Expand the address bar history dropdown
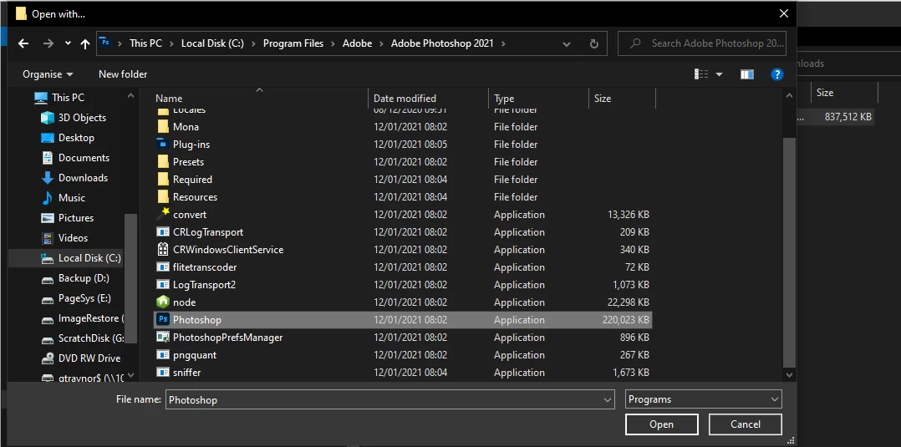 [567, 43]
